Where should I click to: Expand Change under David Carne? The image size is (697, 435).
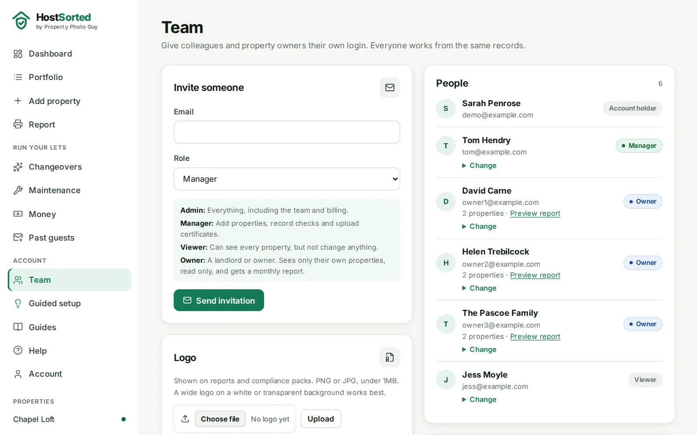click(479, 226)
